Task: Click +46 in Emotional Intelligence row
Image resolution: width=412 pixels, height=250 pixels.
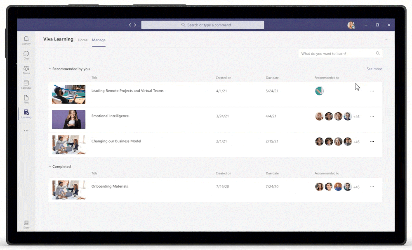Action: pyautogui.click(x=356, y=117)
